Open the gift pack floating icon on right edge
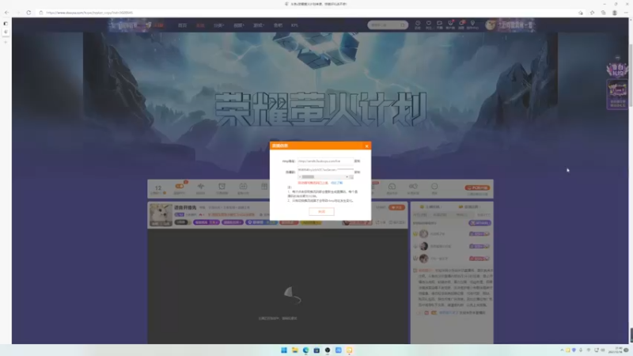Viewport: 633px width, 356px height. pos(617,70)
